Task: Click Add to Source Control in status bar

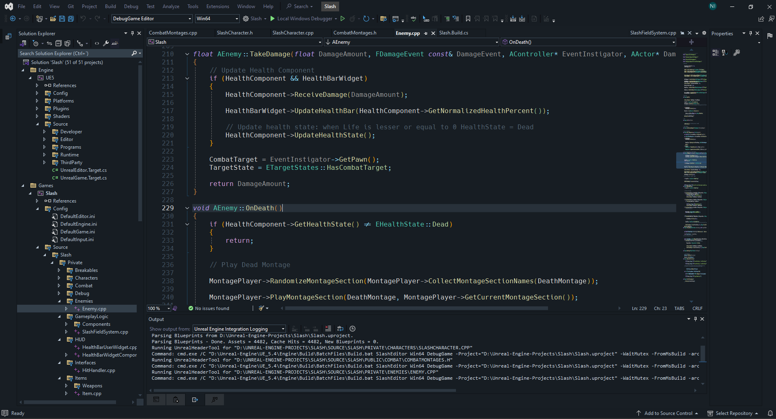Action: [x=668, y=413]
